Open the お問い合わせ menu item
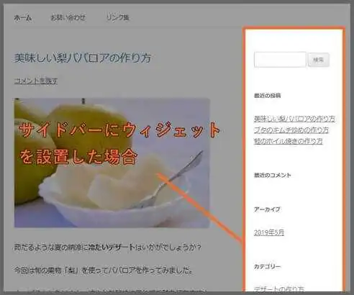The image size is (354, 295). (68, 17)
